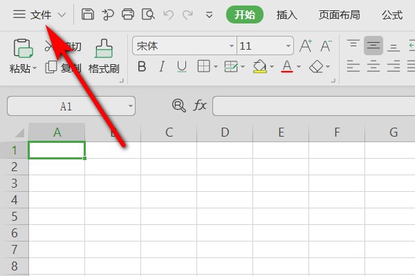
Task: Toggle Underline formatting
Action: pos(182,67)
